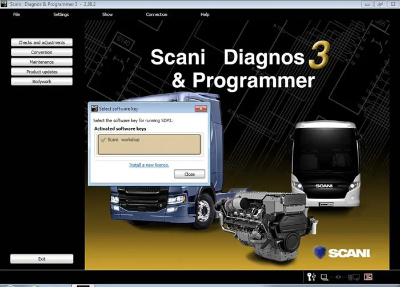
Task: Open the File menu
Action: point(17,14)
